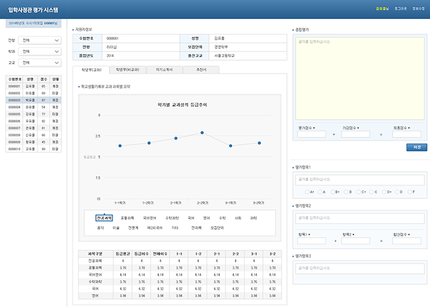Image resolution: width=430 pixels, height=307 pixels.
Task: Select the B+ grade radio button
Action: pyautogui.click(x=333, y=192)
